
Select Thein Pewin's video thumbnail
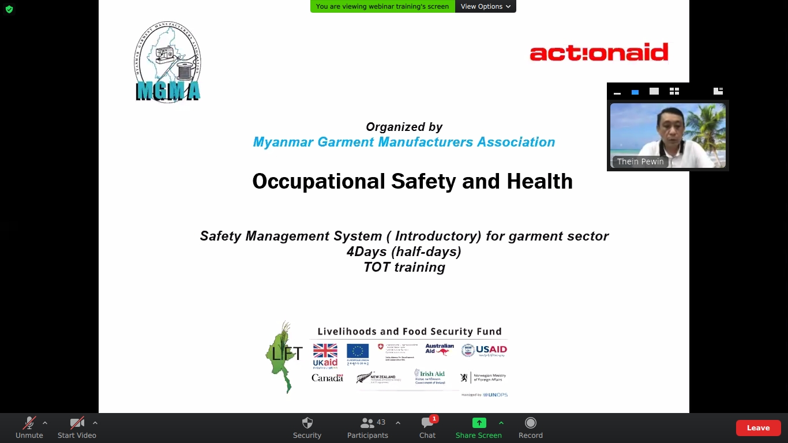[x=668, y=136]
